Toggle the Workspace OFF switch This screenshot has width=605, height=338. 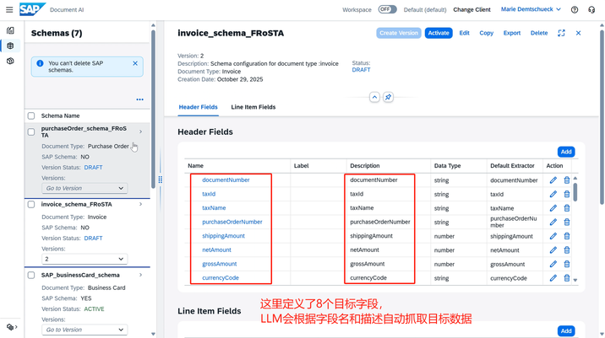click(x=387, y=9)
